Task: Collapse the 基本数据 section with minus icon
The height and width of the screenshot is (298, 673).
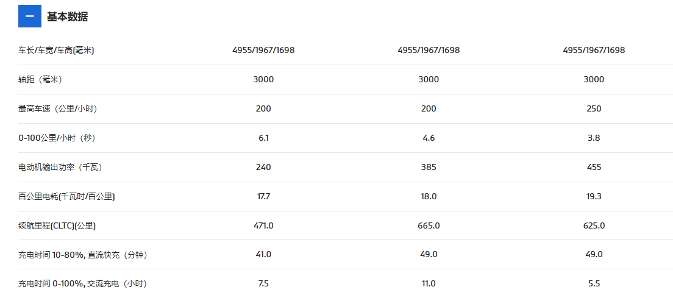Action: [30, 16]
